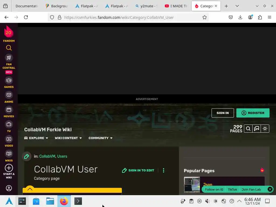Click the pencil edit icon beside categories
276x207 pixels.
click(27, 156)
